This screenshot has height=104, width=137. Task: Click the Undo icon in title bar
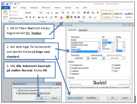10,4
